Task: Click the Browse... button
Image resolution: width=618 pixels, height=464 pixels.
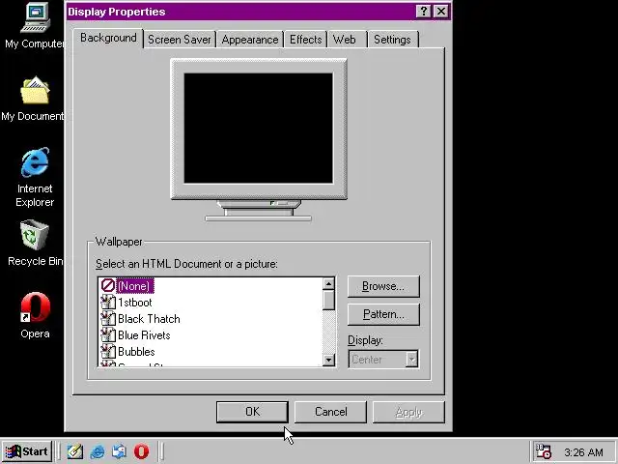Action: coord(383,286)
